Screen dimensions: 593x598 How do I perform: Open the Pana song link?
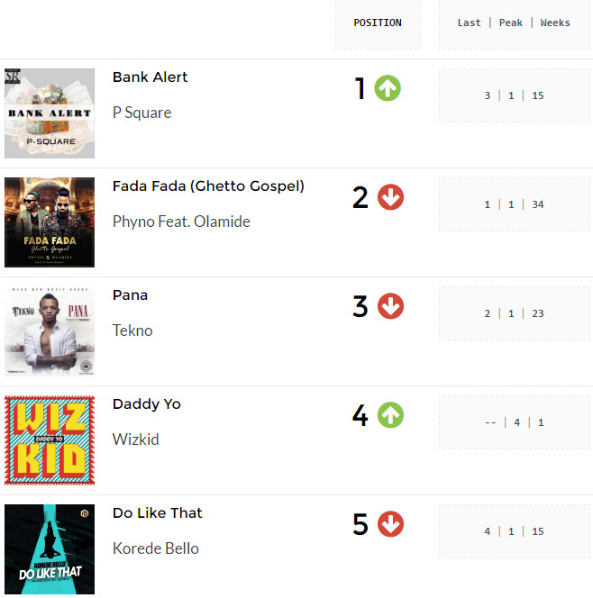130,295
